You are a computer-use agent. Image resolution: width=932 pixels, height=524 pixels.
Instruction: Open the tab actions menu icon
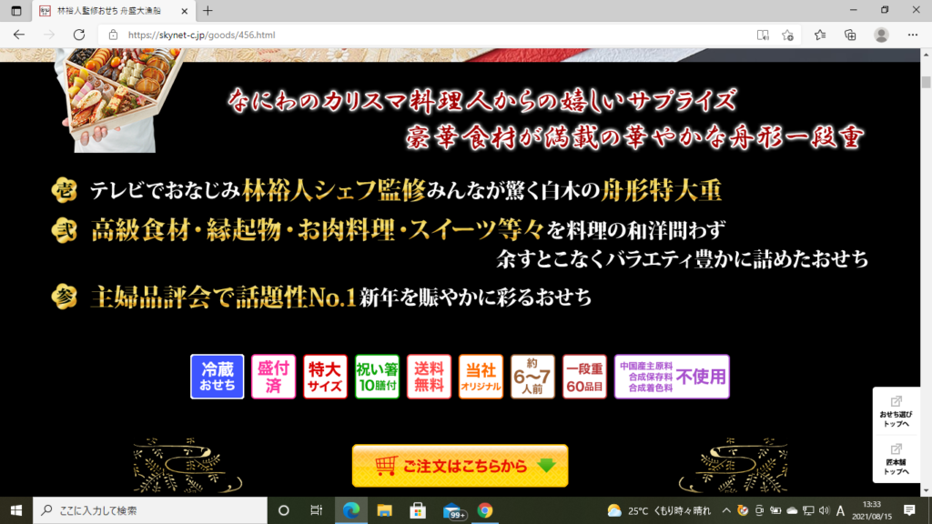(x=16, y=11)
